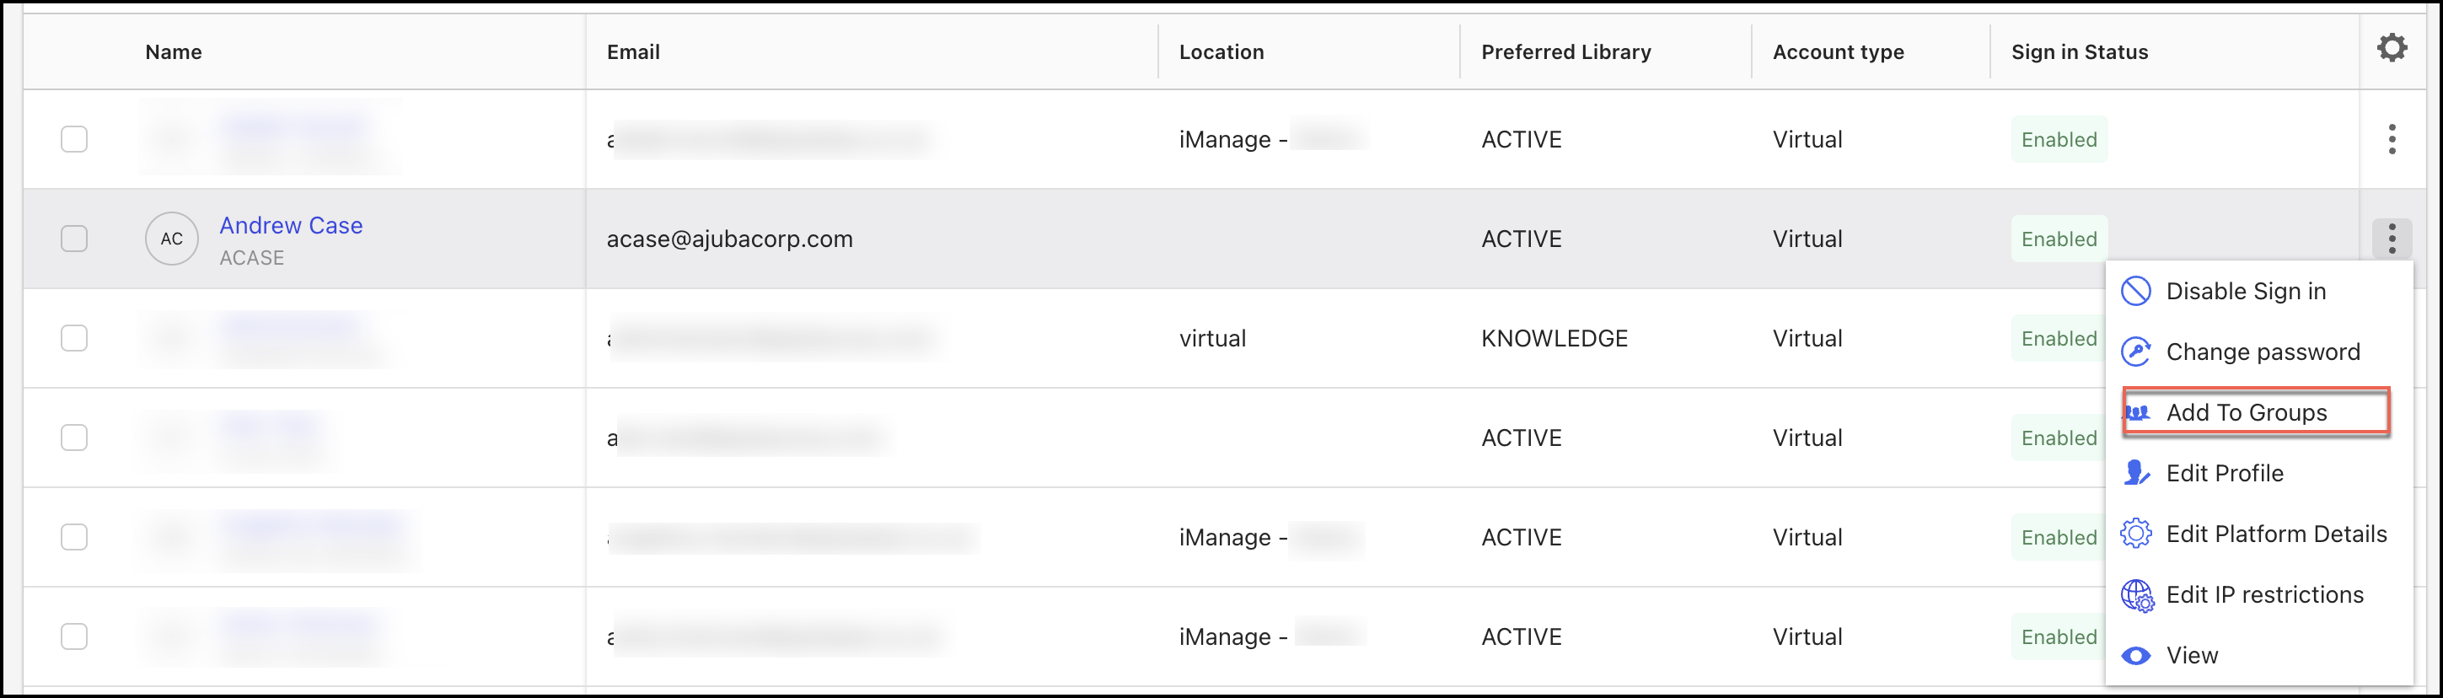Click the Edit Platform Details gear icon

[x=2136, y=534]
